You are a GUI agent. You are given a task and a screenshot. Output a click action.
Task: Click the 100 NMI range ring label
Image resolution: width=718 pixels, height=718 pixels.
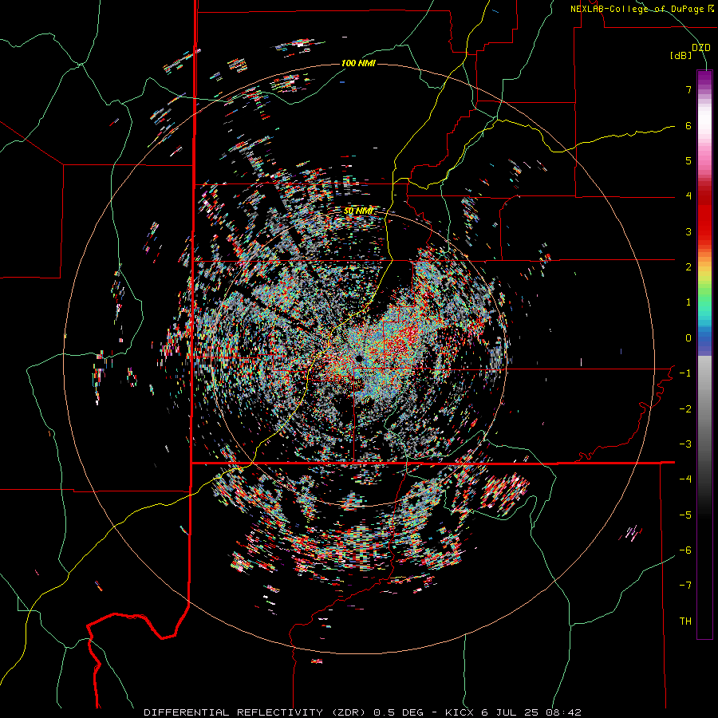pyautogui.click(x=358, y=63)
